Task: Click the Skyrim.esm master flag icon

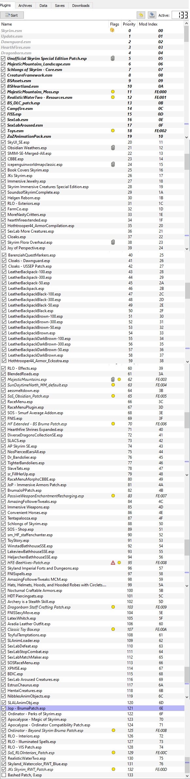Action: [112, 30]
